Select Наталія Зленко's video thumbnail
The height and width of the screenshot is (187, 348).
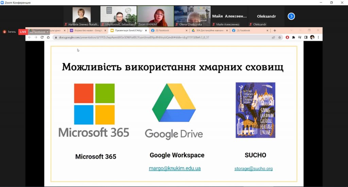82,16
